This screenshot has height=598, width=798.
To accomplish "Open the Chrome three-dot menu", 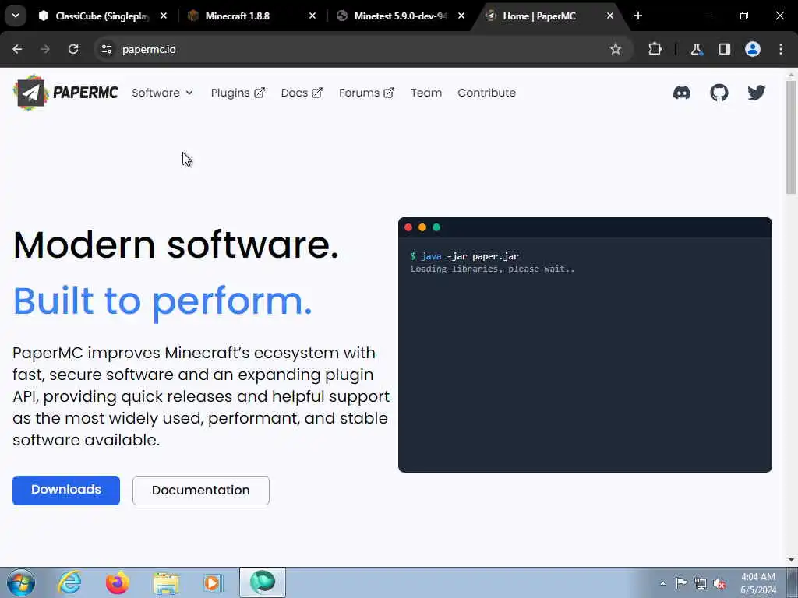I will (x=781, y=49).
